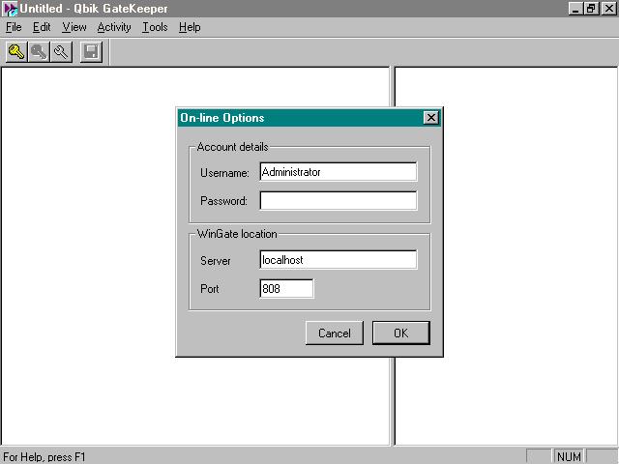The image size is (619, 464).
Task: Click the grayed-out key toolbar icon
Action: click(39, 51)
